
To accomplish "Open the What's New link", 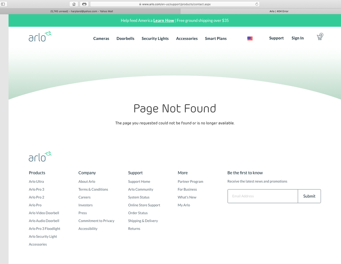I will pyautogui.click(x=187, y=197).
